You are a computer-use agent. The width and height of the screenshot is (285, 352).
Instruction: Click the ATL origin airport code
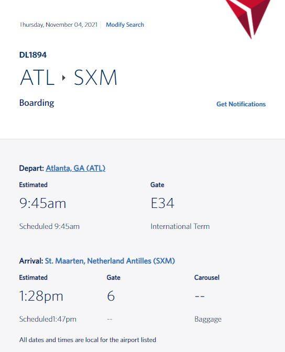click(37, 78)
